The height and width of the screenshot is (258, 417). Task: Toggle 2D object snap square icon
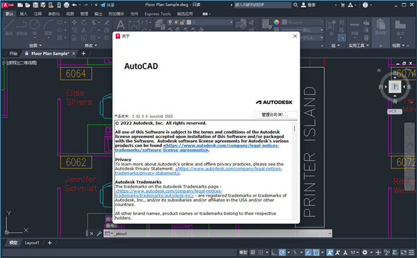pos(316,252)
